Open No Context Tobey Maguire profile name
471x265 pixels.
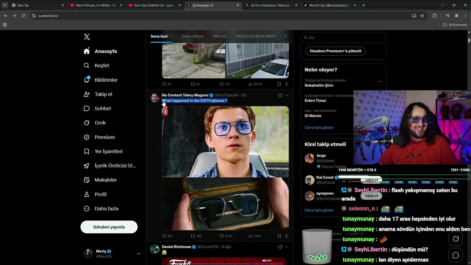click(185, 95)
